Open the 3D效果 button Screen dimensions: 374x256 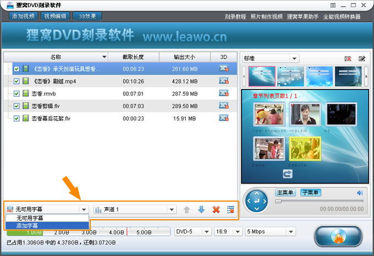[87, 16]
